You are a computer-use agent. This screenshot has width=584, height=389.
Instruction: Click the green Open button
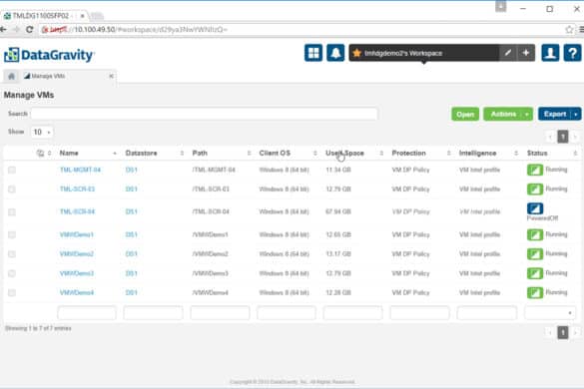click(x=465, y=115)
